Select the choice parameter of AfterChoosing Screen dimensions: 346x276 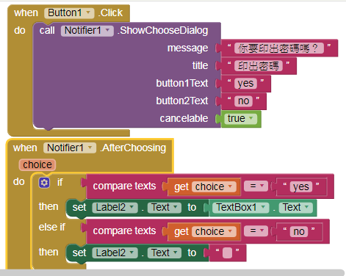coord(37,164)
